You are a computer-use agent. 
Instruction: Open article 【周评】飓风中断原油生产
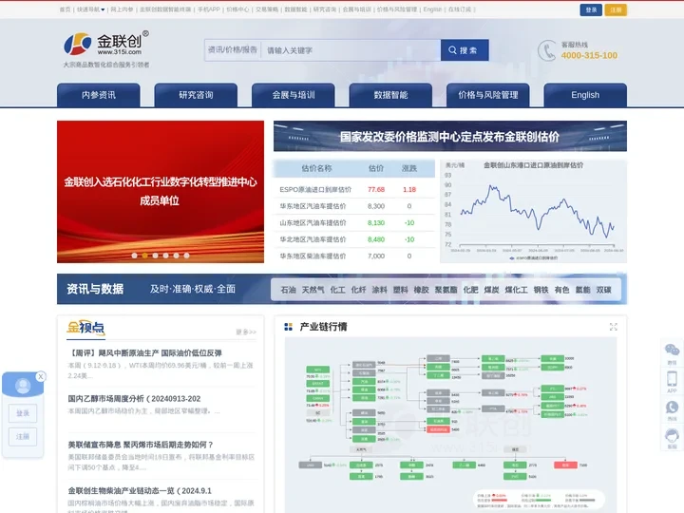[144, 352]
